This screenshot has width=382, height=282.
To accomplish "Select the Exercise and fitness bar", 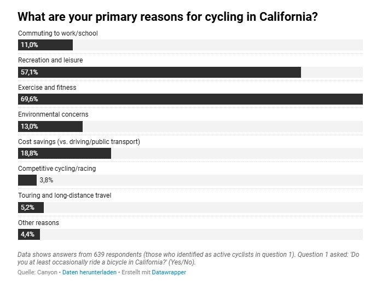I will pos(190,99).
